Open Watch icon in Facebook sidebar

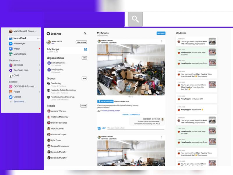pyautogui.click(x=10, y=49)
